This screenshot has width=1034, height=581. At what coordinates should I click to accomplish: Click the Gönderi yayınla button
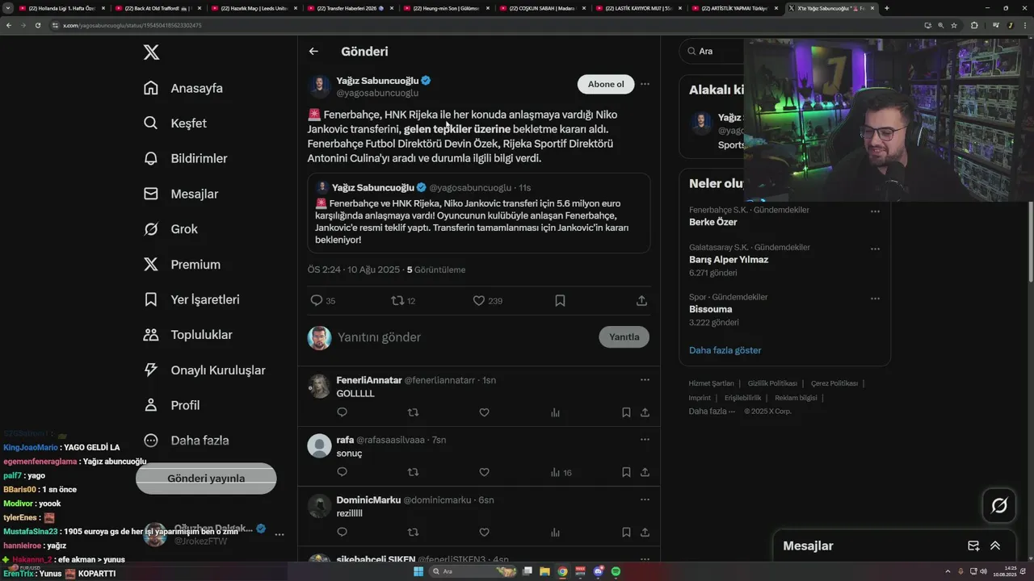[206, 478]
